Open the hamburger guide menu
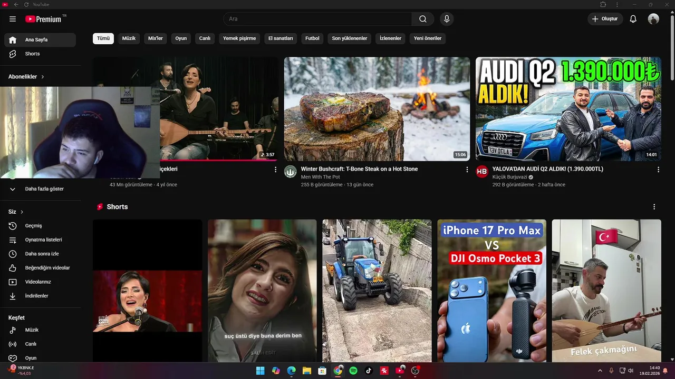The image size is (675, 379). click(x=13, y=19)
